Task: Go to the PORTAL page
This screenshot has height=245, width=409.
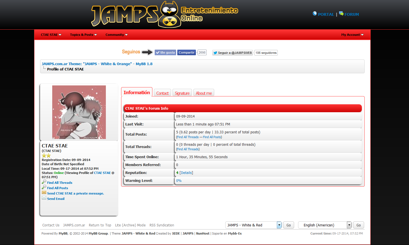Action: point(326,14)
